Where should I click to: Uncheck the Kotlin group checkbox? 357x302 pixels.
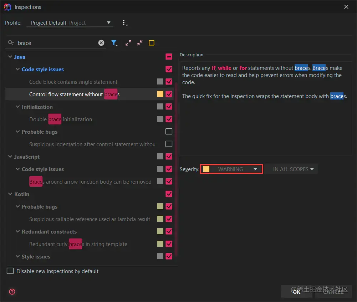click(169, 194)
